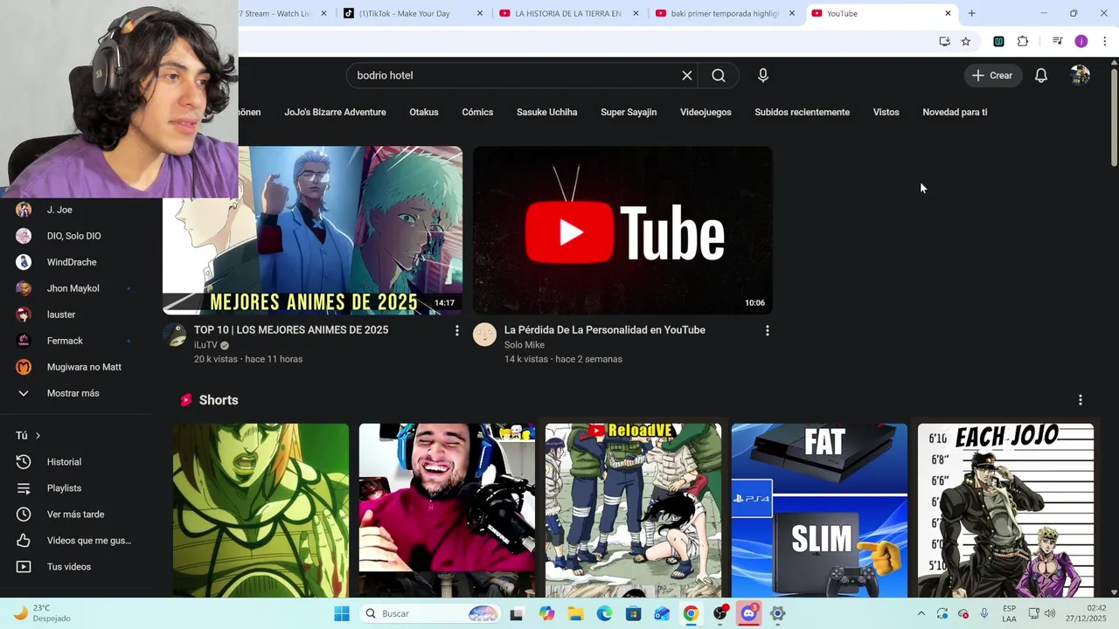Open the TOP 10 LOS MEJORES ANIMES title

[x=291, y=329]
